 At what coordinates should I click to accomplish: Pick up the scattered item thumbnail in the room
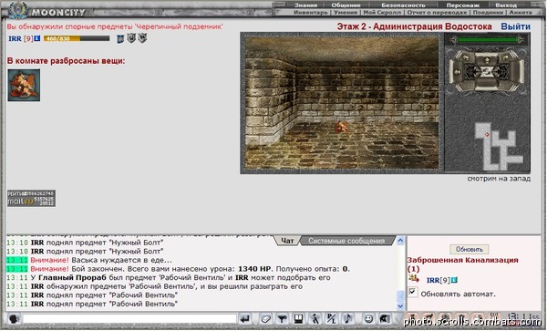(24, 85)
